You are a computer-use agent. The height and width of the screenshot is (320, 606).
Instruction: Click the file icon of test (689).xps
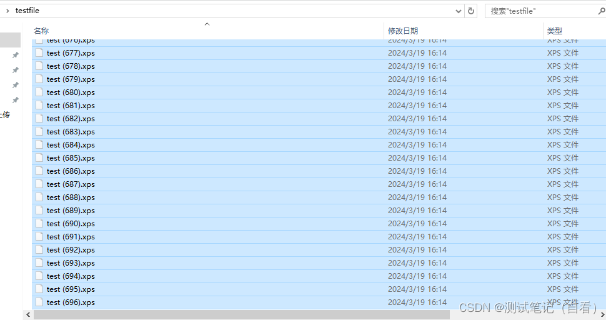click(39, 210)
